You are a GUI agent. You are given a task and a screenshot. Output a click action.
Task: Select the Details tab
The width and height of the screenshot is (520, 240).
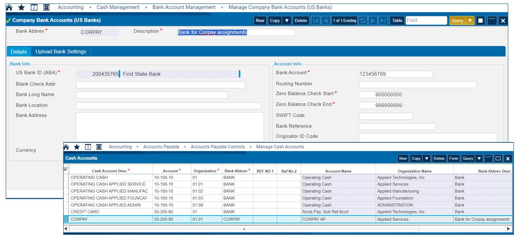coord(19,51)
